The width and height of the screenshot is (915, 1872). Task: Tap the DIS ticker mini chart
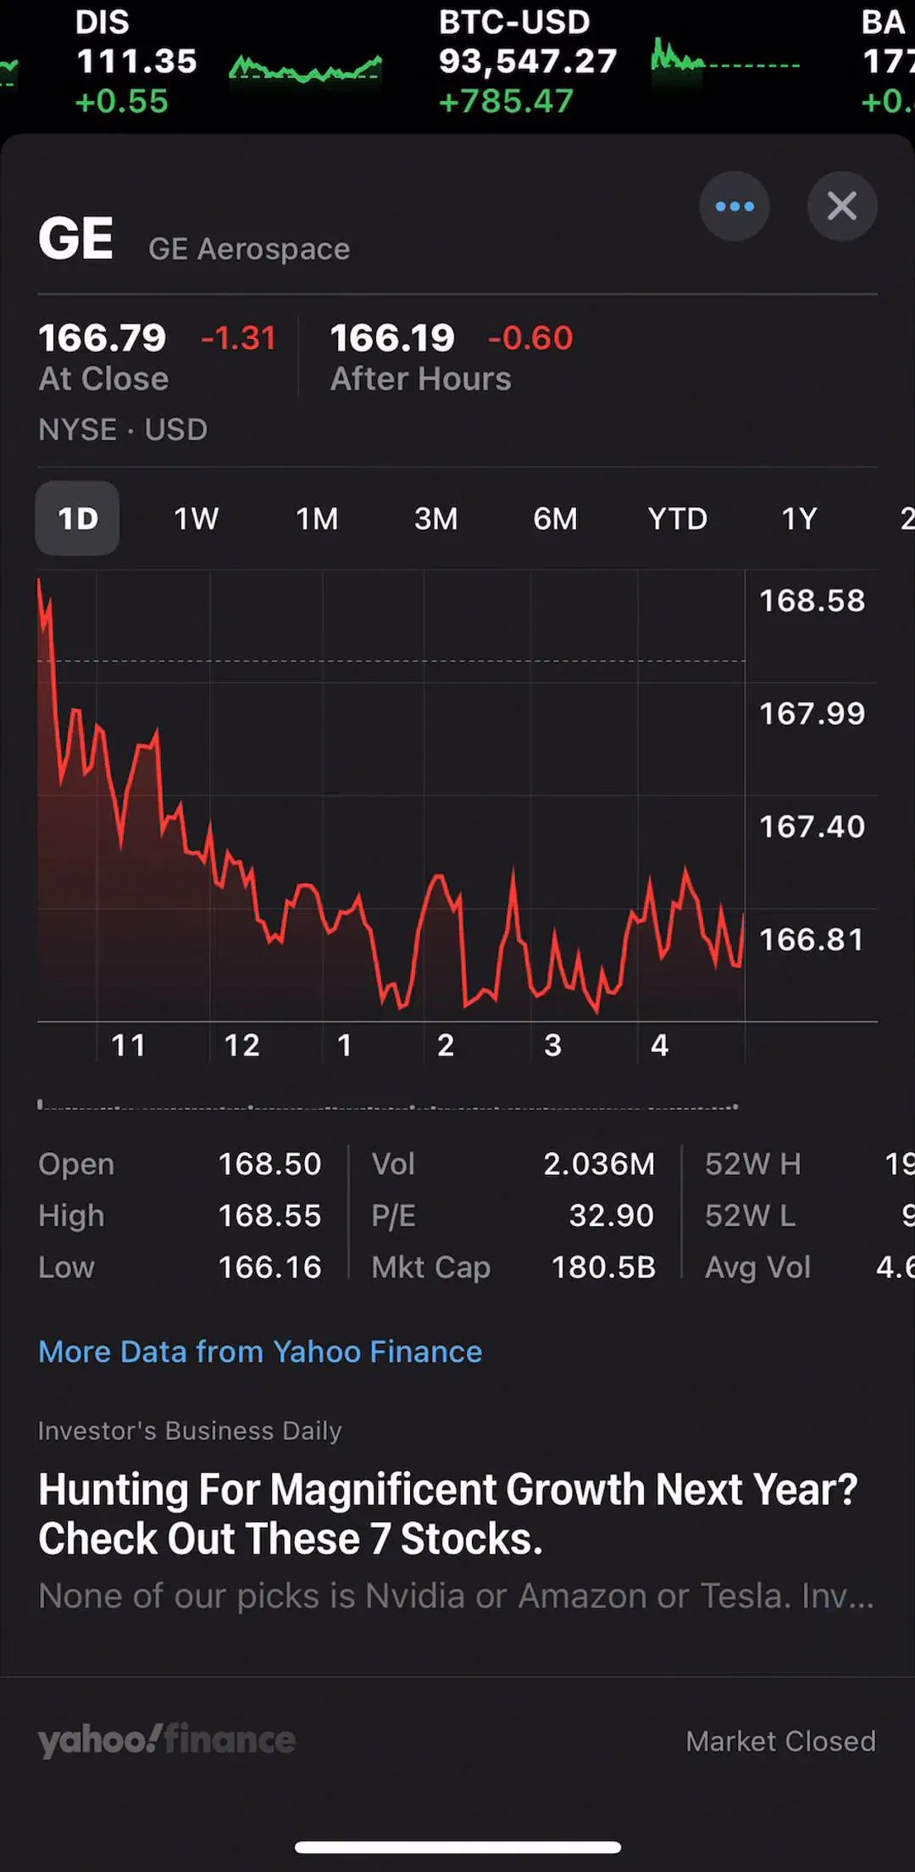click(x=306, y=68)
